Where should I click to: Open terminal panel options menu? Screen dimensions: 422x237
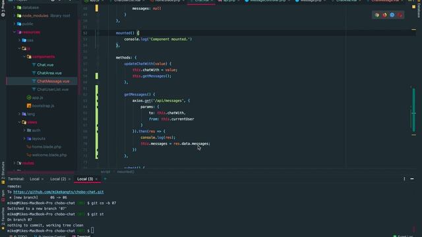point(404,178)
